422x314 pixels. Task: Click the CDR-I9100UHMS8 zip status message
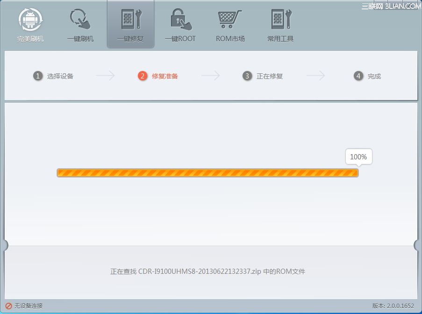pos(207,271)
